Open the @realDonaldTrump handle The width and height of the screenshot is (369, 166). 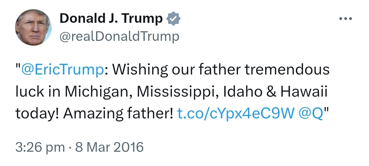pos(119,36)
